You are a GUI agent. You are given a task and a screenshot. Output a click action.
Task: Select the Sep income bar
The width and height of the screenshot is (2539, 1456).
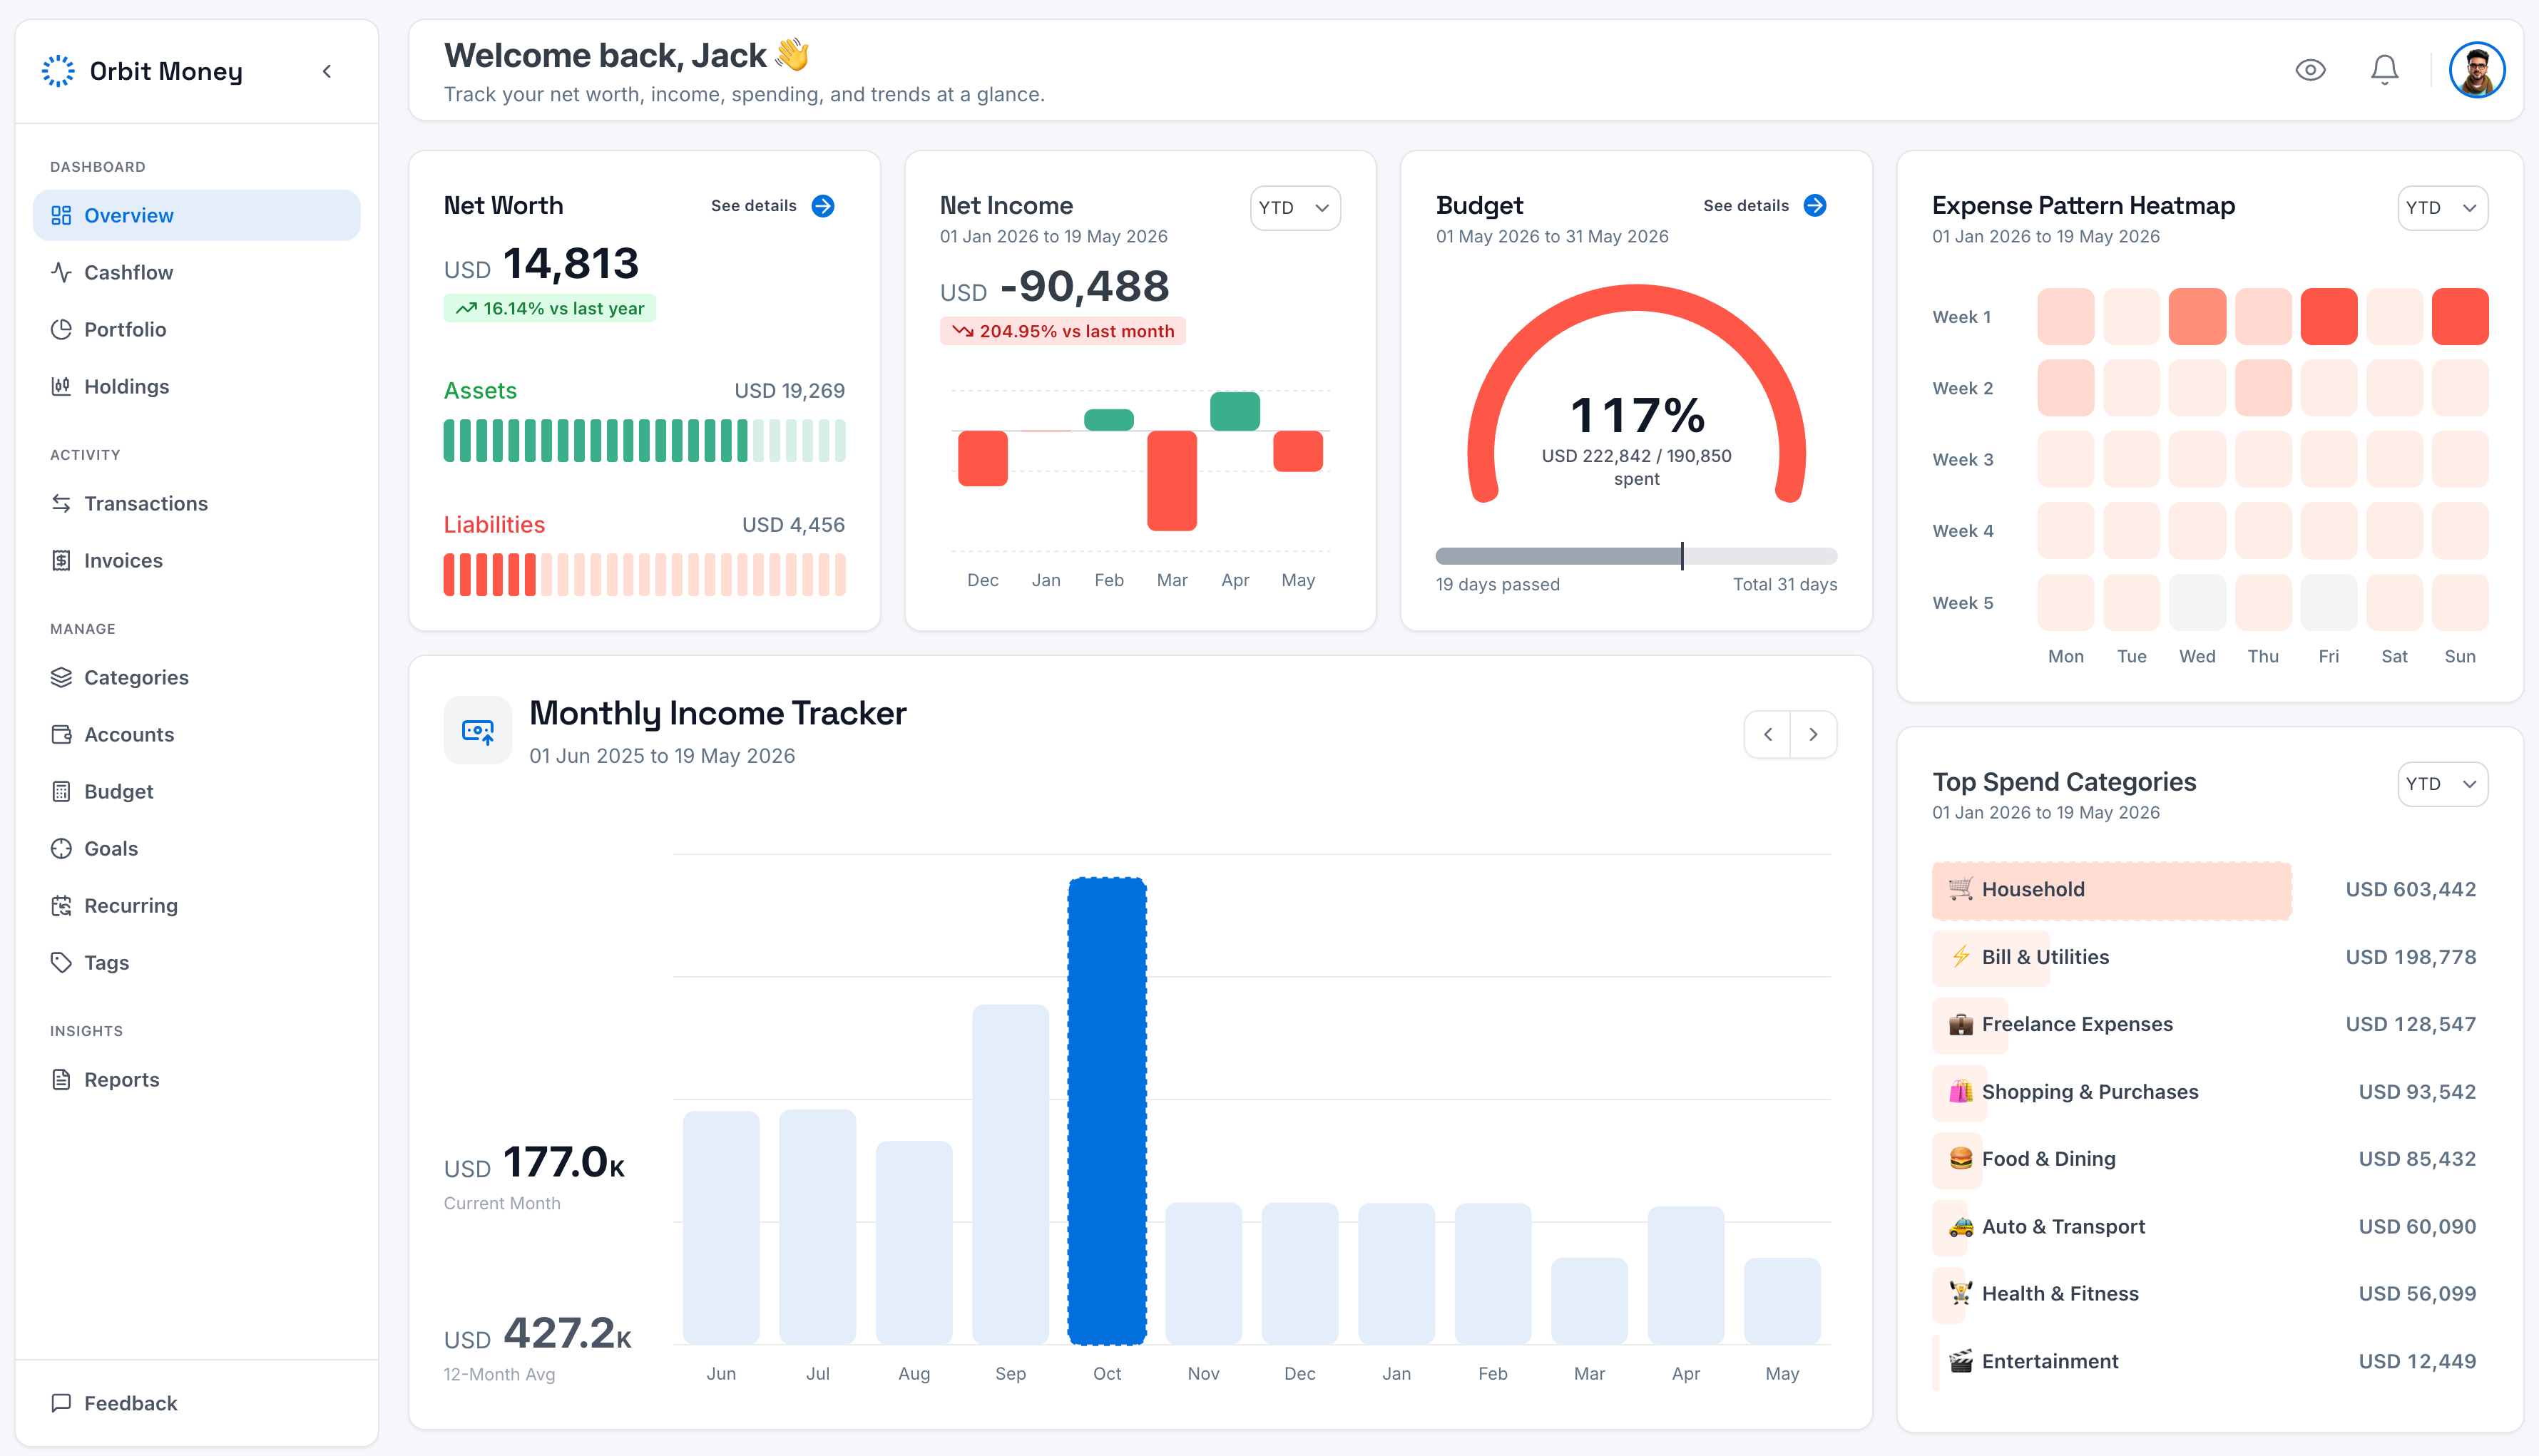[1010, 1174]
